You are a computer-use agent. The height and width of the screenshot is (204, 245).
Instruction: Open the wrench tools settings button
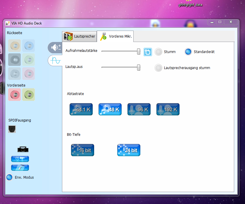click(20, 159)
